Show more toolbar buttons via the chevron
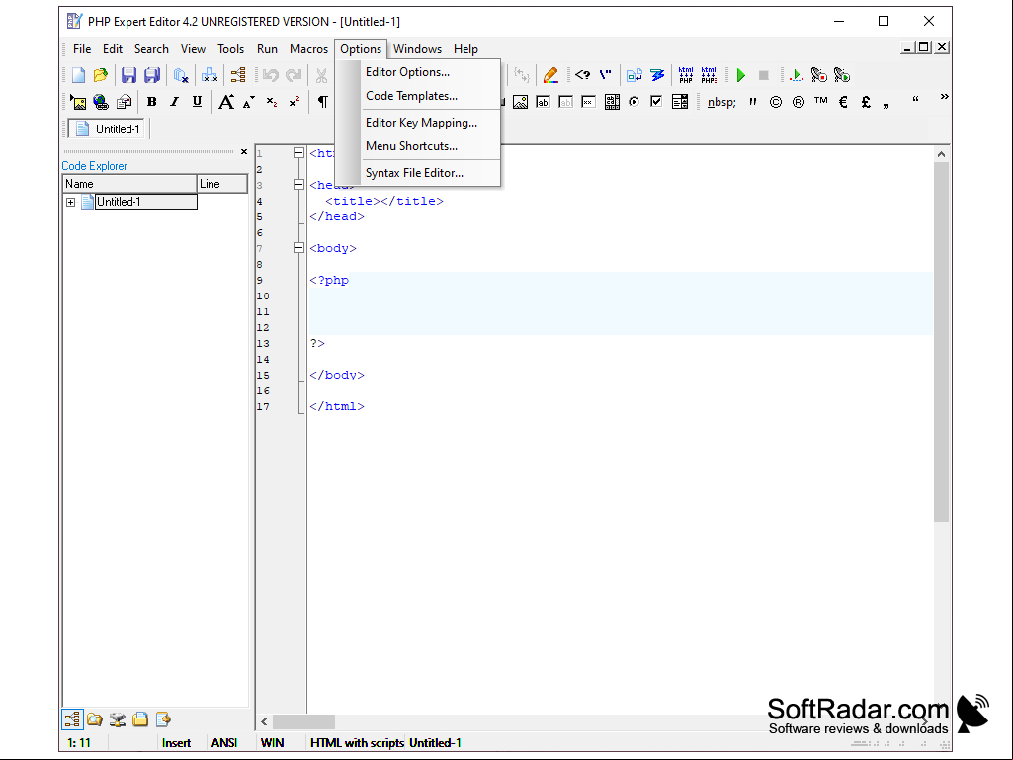This screenshot has width=1013, height=760. 944,97
